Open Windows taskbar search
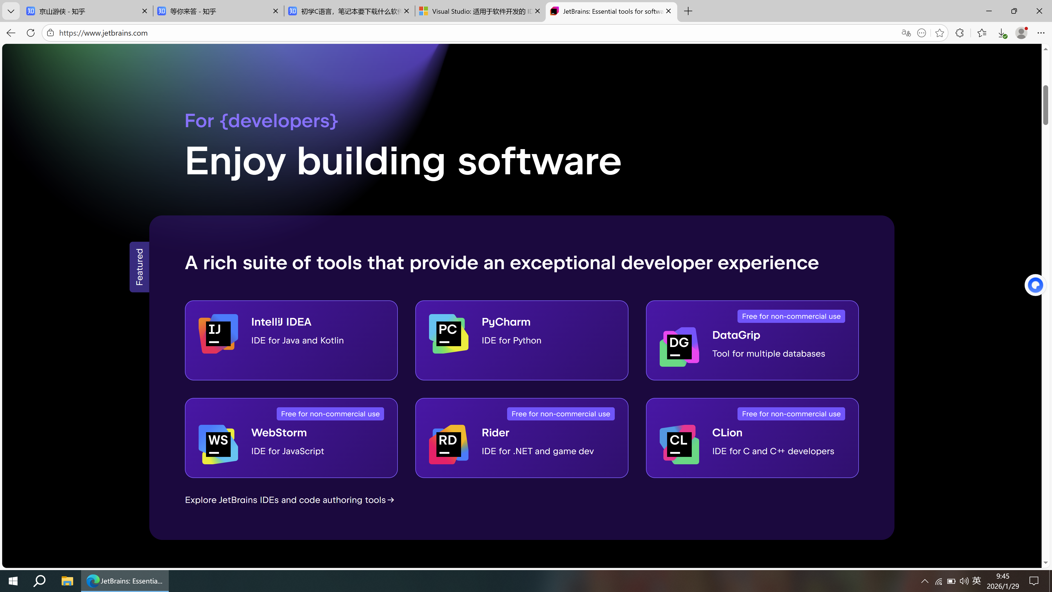The image size is (1052, 592). [40, 580]
